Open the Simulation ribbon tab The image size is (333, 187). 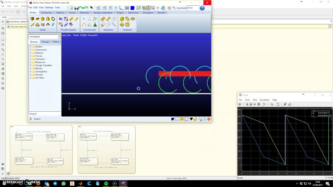[x=148, y=13]
